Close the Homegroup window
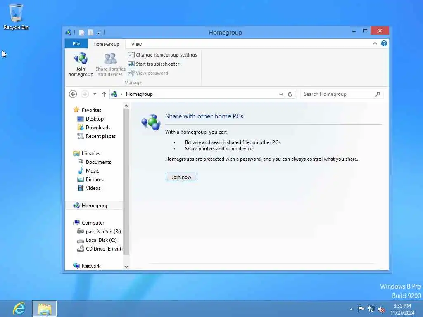 pyautogui.click(x=380, y=31)
